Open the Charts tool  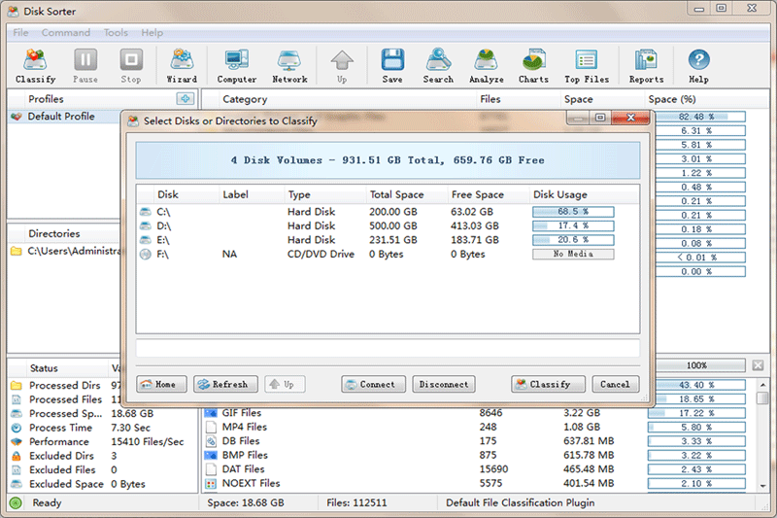pyautogui.click(x=533, y=65)
